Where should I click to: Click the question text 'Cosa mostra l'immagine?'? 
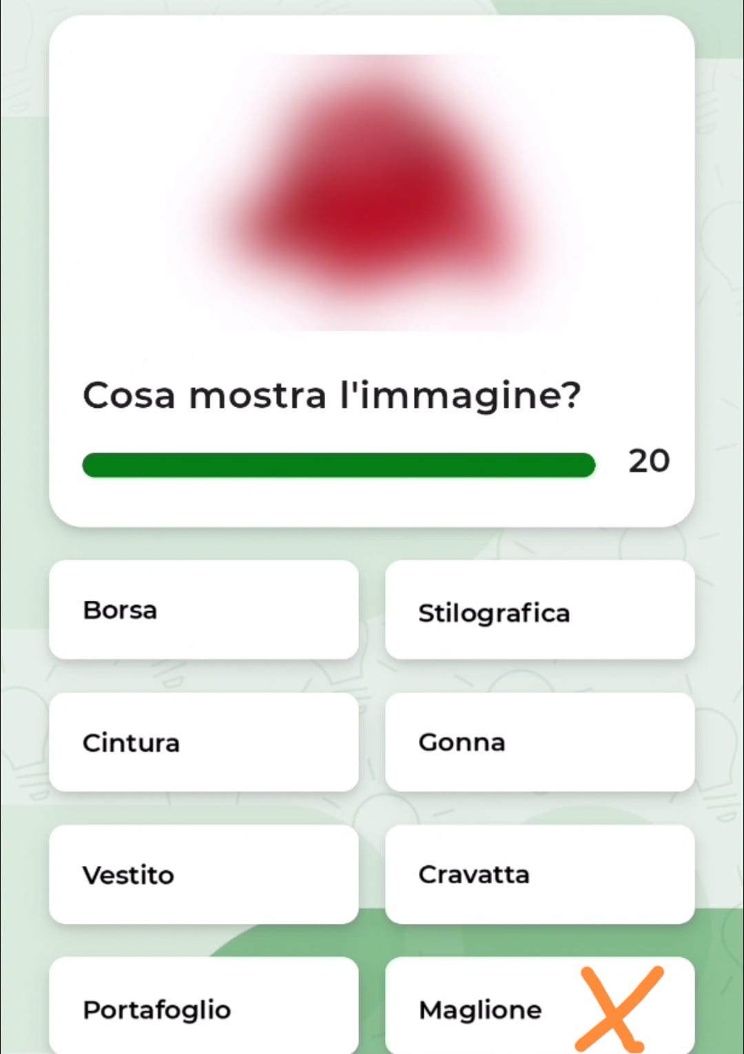click(x=331, y=396)
